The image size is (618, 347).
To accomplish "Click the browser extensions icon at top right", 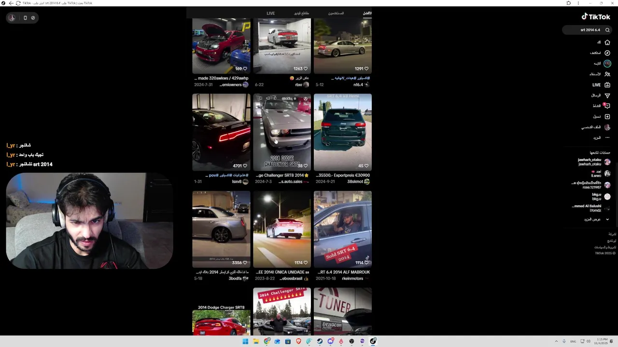I will tap(569, 3).
